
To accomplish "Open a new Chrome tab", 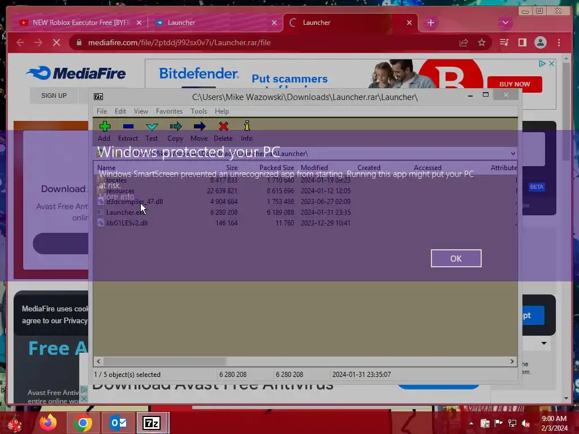I will [430, 23].
